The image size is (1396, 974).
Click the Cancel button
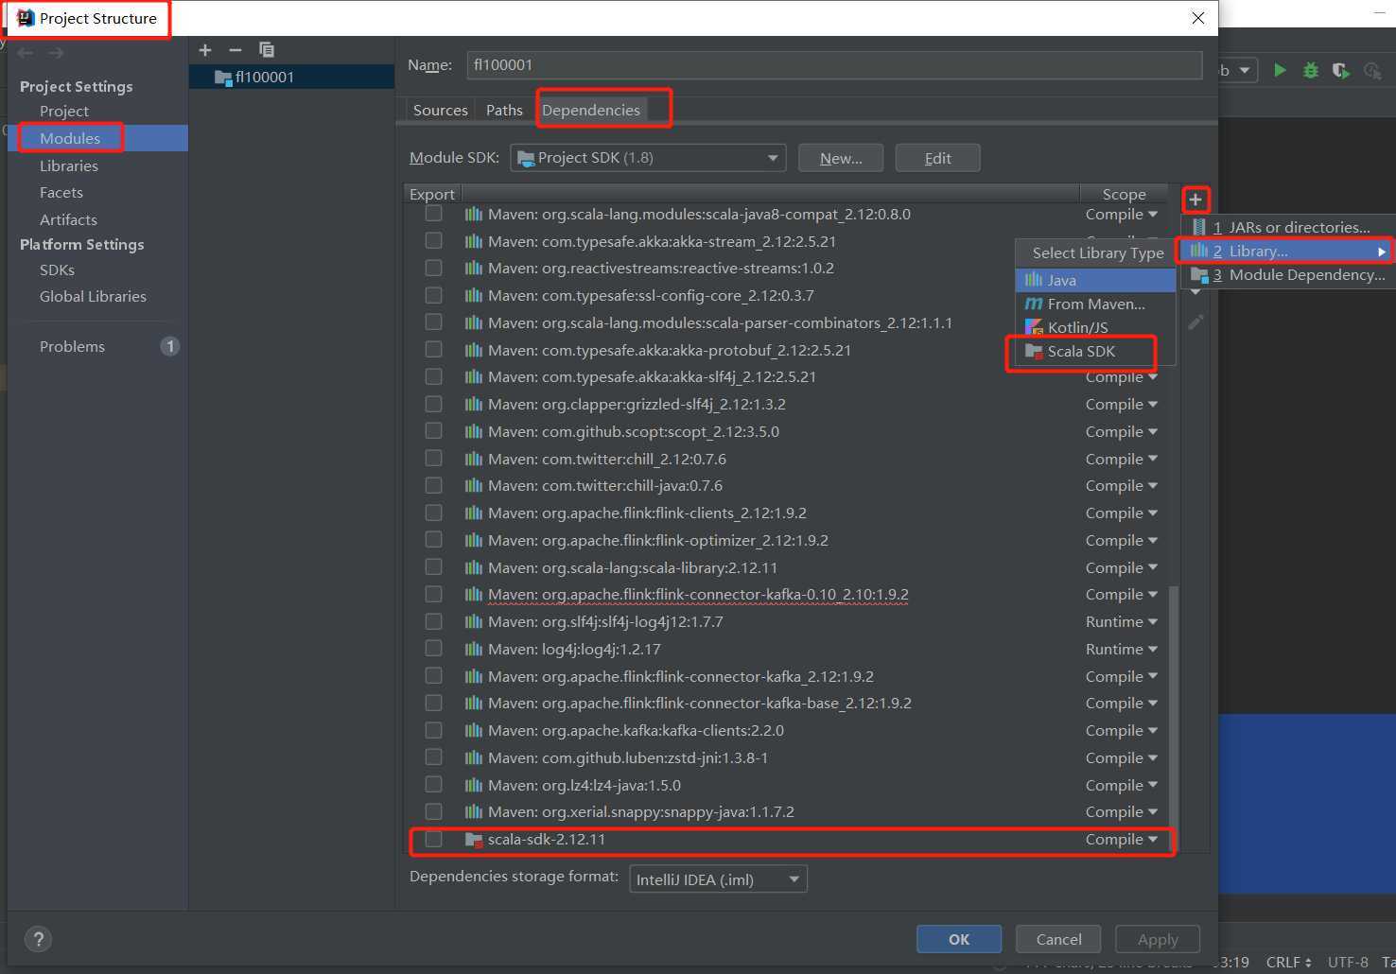point(1058,939)
